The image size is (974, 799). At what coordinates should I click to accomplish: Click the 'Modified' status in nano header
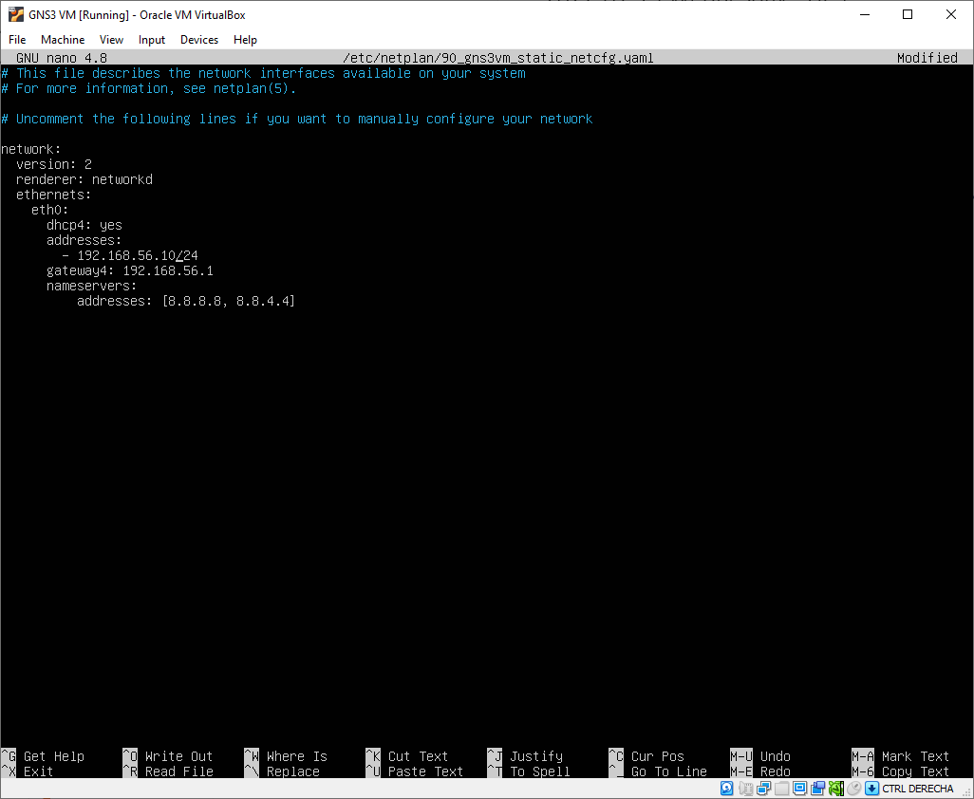[x=927, y=58]
